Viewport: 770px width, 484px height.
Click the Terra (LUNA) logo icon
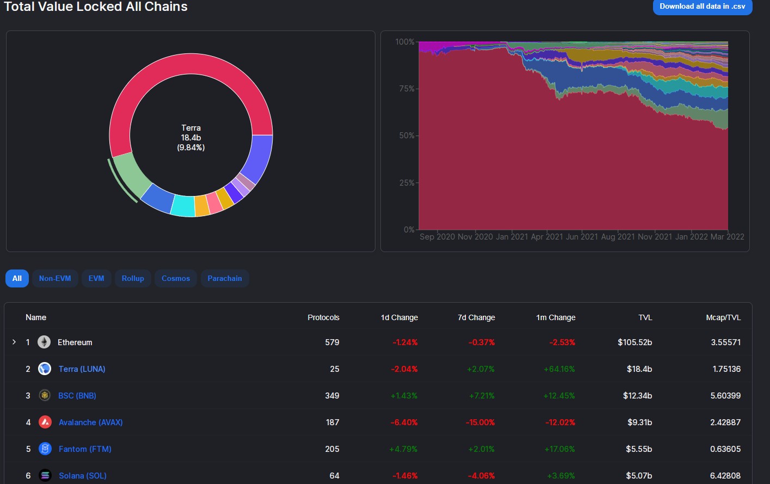click(45, 369)
